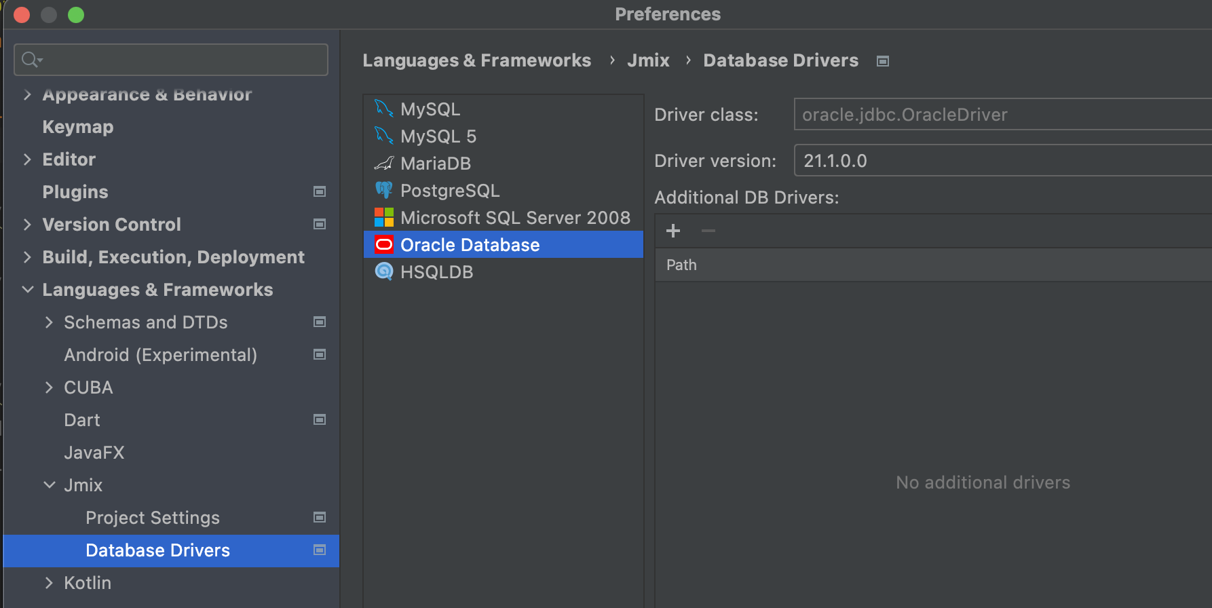Pick Microsoft SQL Server 2008 driver
Image resolution: width=1212 pixels, height=608 pixels.
click(x=504, y=217)
